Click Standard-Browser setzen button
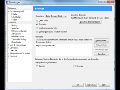120x90 pixels. [x=90, y=22]
